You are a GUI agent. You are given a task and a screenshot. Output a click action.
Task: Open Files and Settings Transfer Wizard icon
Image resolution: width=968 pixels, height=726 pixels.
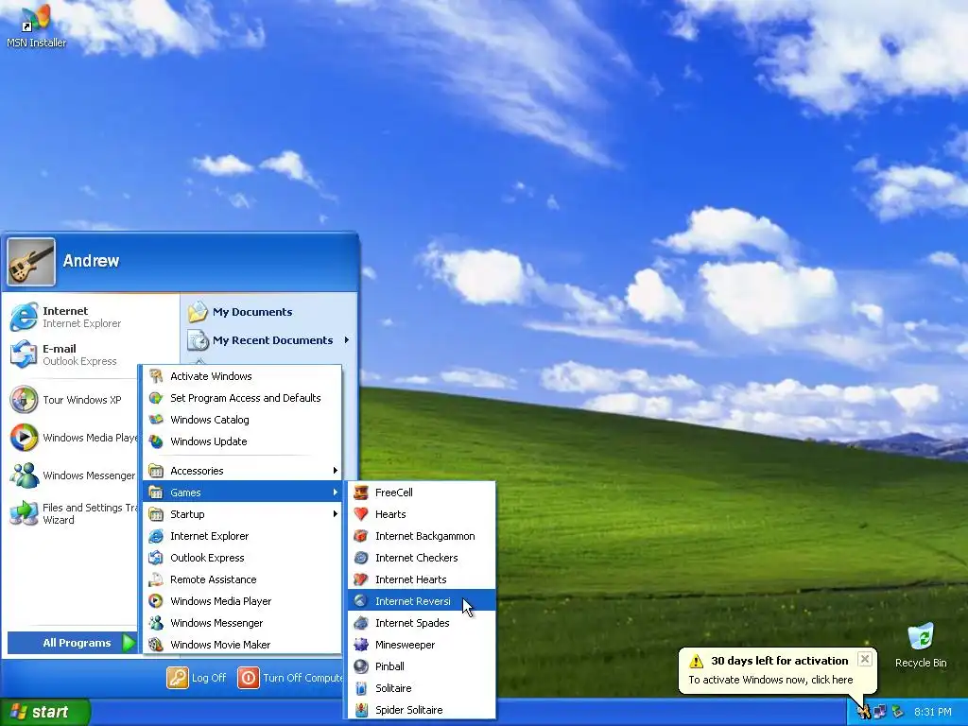[x=24, y=513]
